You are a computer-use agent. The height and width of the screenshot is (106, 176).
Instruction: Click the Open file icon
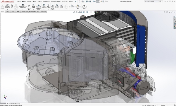(83, 1)
